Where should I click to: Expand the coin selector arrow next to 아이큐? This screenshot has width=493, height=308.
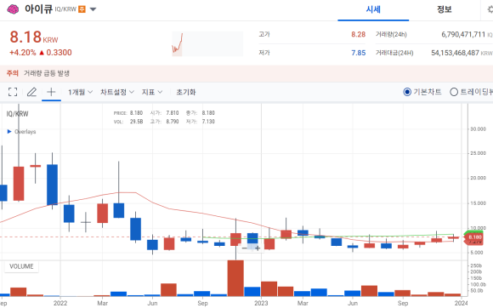coord(93,9)
